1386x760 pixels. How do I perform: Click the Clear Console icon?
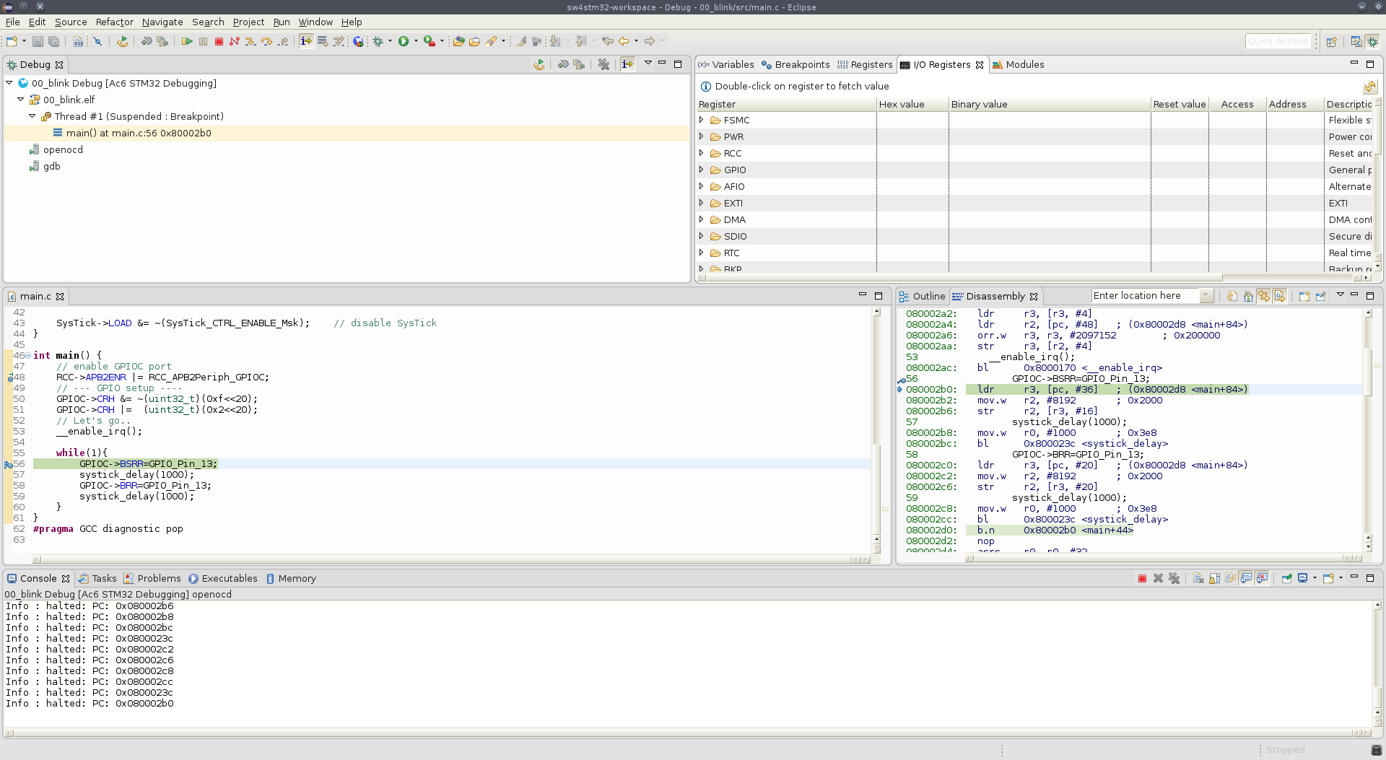(x=1198, y=578)
